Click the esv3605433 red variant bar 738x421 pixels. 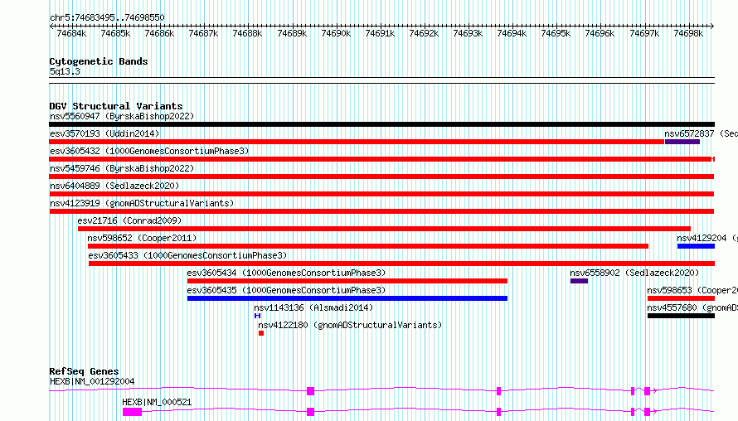(x=401, y=264)
